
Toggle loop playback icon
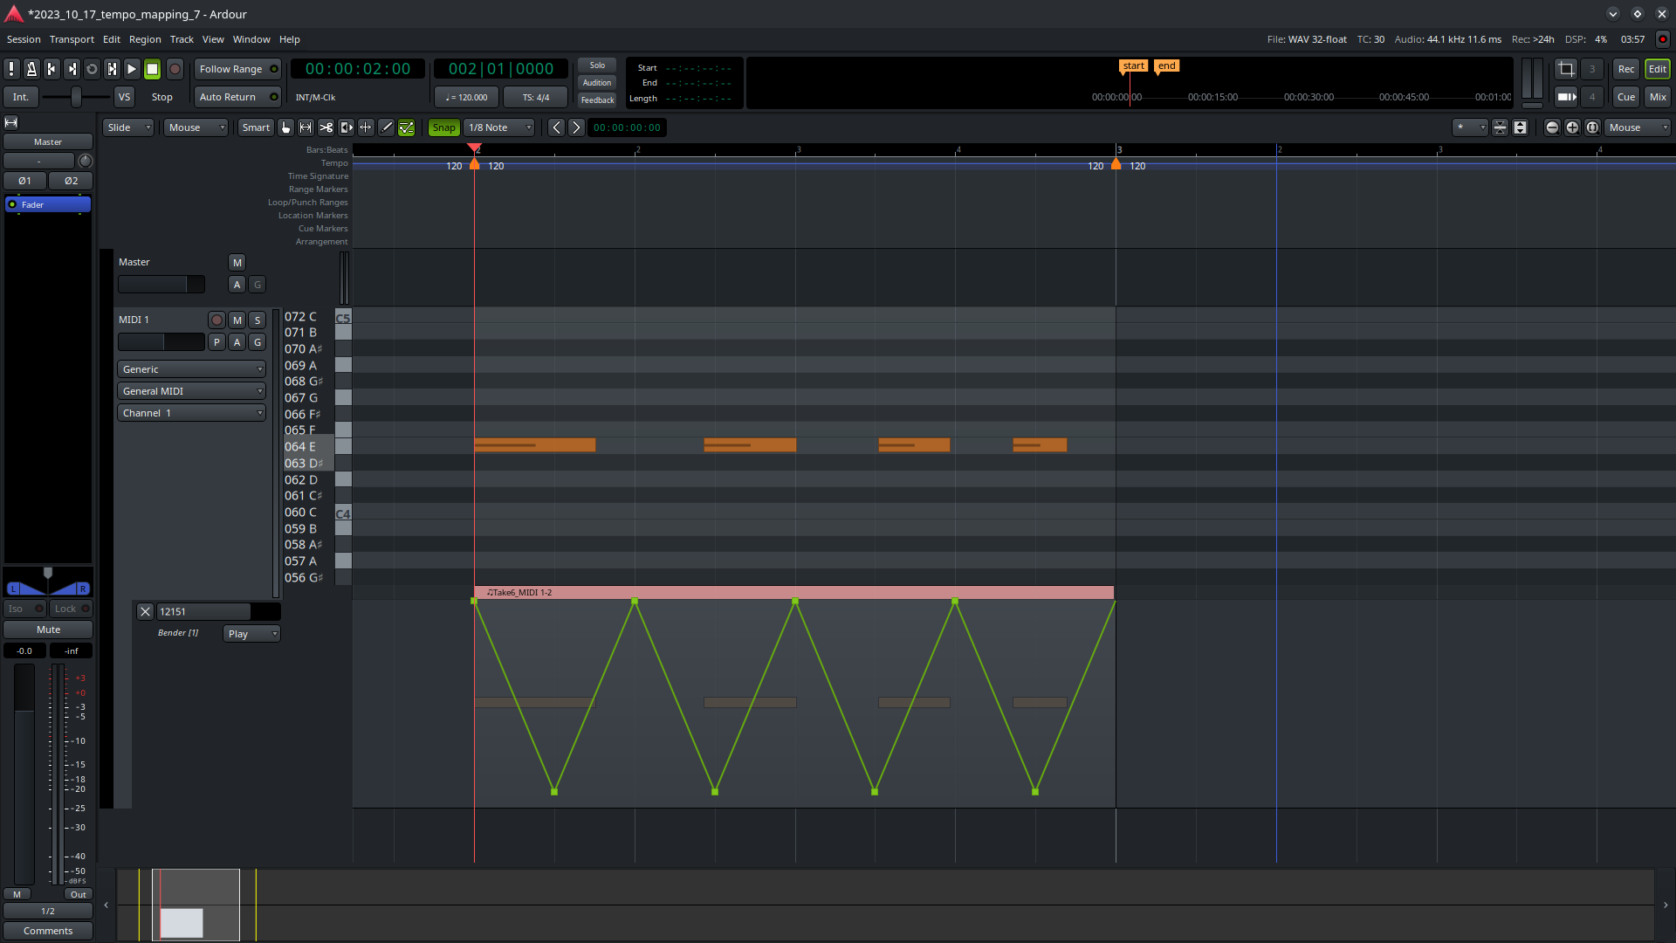[x=92, y=69]
